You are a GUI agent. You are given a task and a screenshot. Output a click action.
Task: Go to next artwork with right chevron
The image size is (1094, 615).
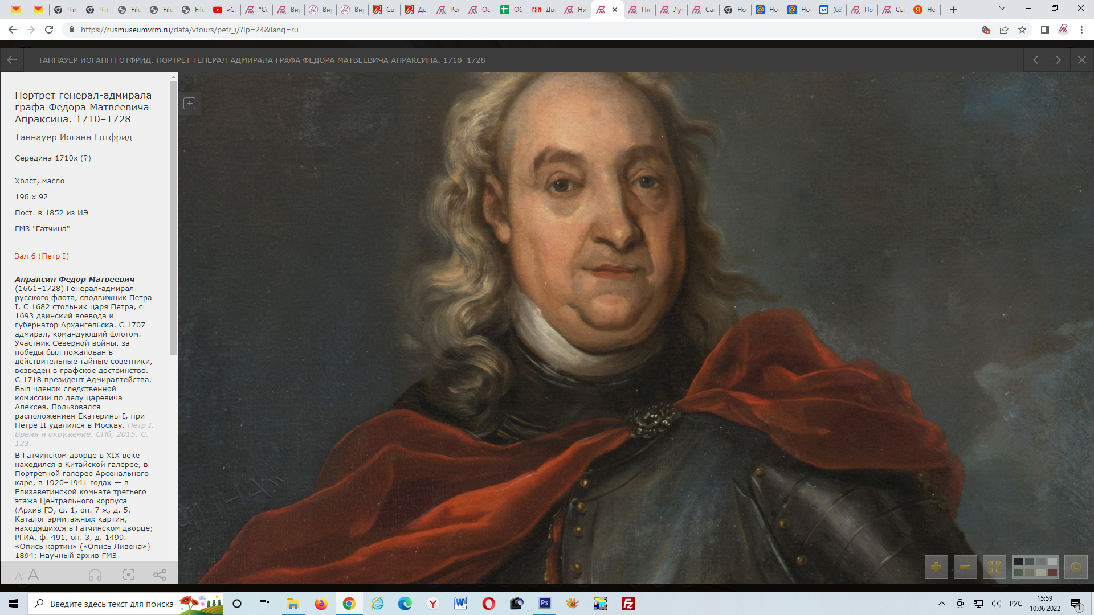pos(1058,60)
